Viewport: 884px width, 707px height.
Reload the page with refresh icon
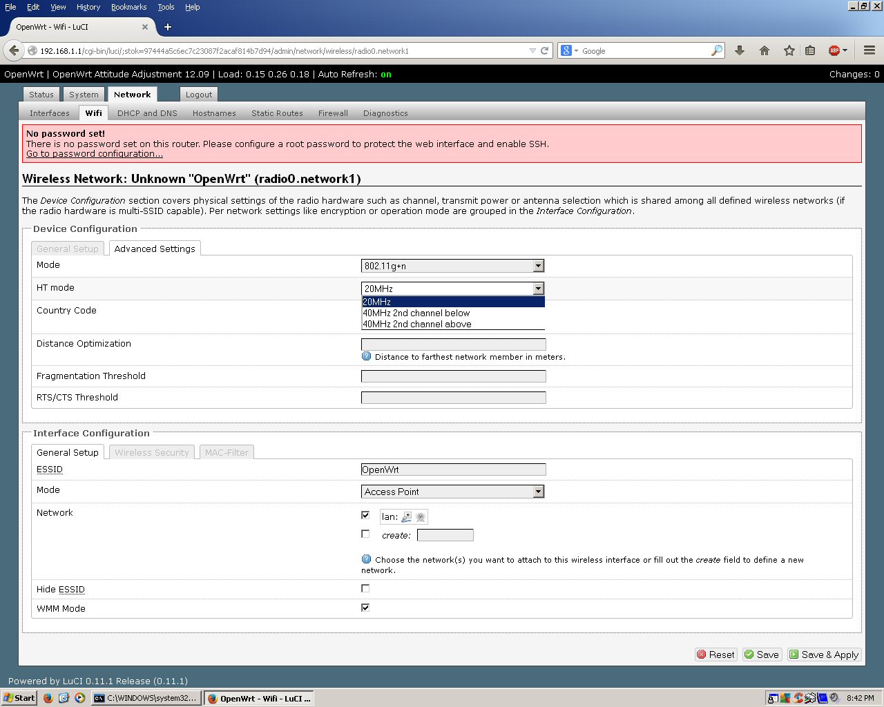[544, 50]
